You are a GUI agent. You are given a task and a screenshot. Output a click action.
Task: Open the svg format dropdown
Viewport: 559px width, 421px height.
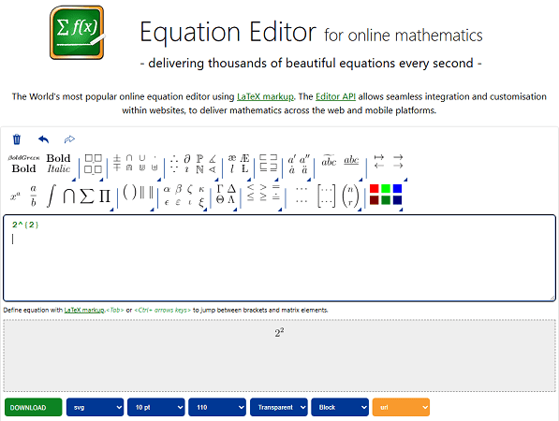(95, 407)
